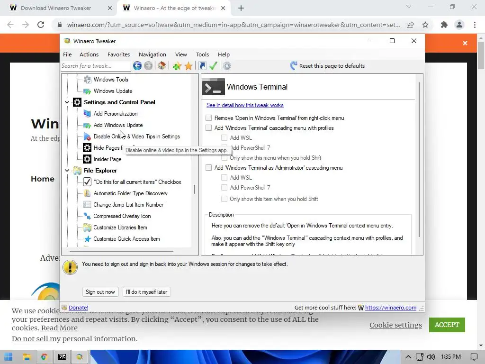Click the desktop shortcut arrow toolbar icon

202,65
